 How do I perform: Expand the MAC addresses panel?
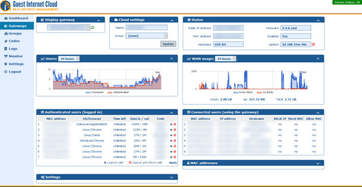[318, 163]
